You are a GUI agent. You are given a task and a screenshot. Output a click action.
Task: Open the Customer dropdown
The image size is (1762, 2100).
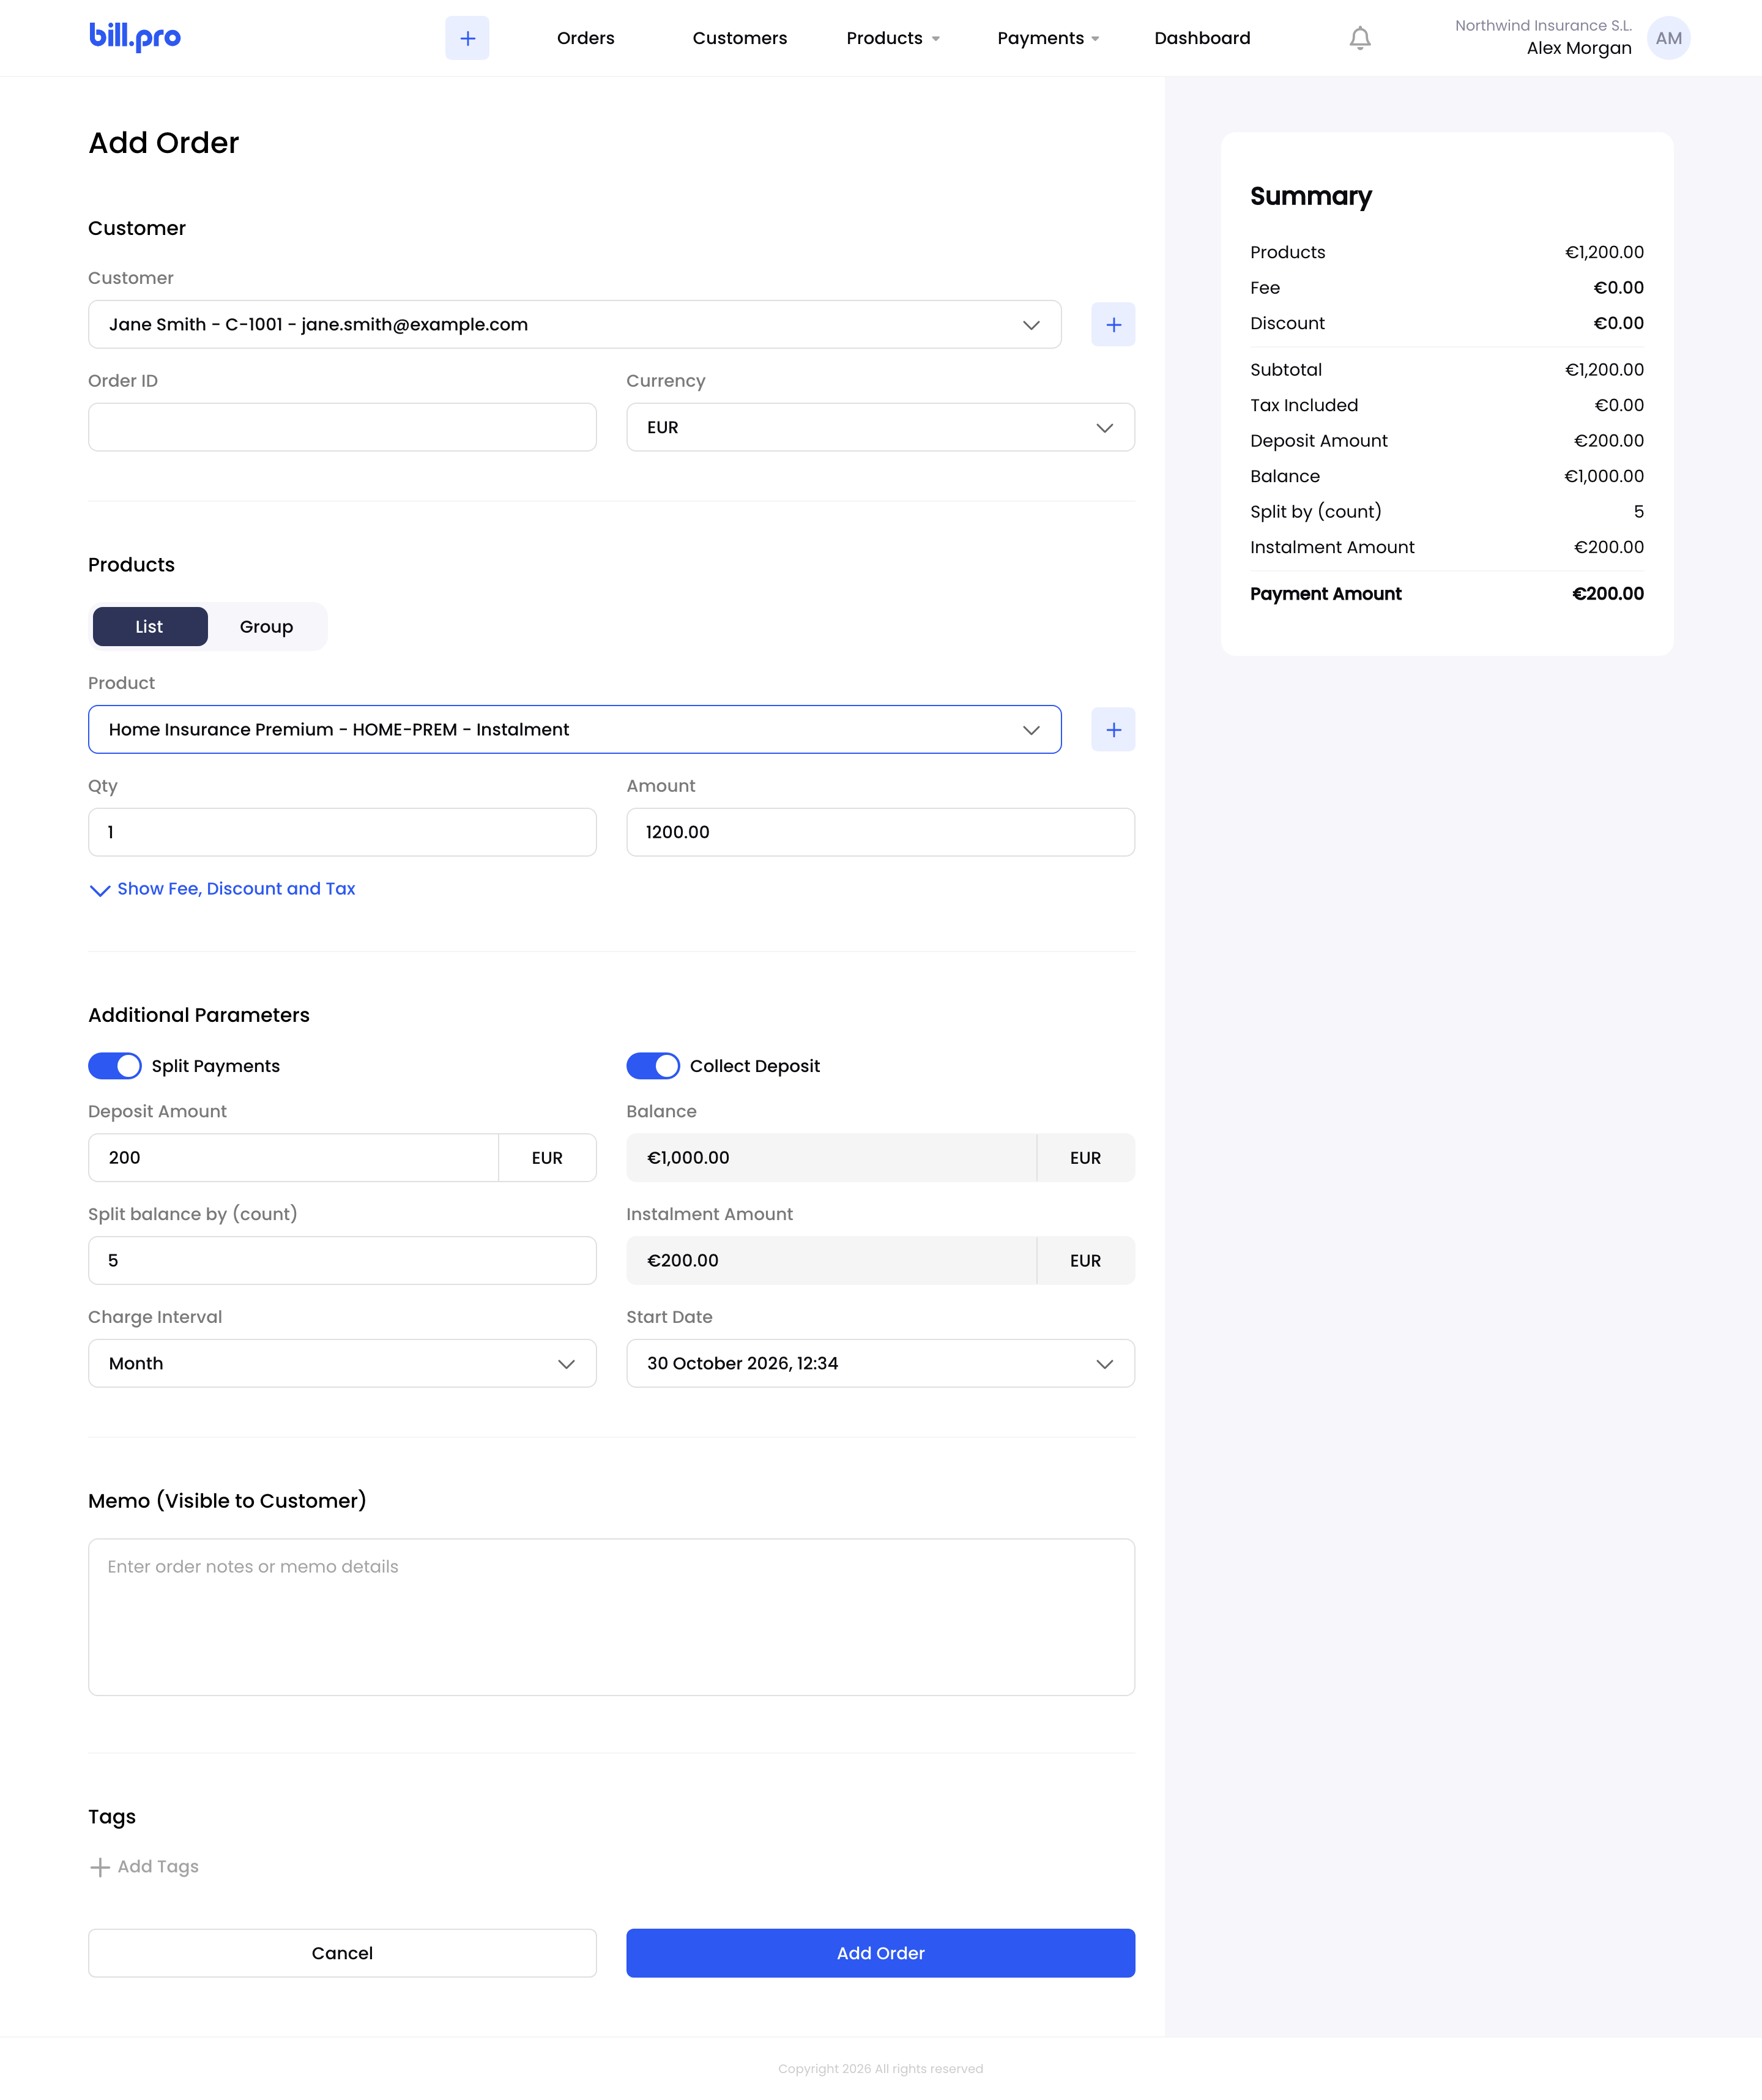[x=575, y=324]
